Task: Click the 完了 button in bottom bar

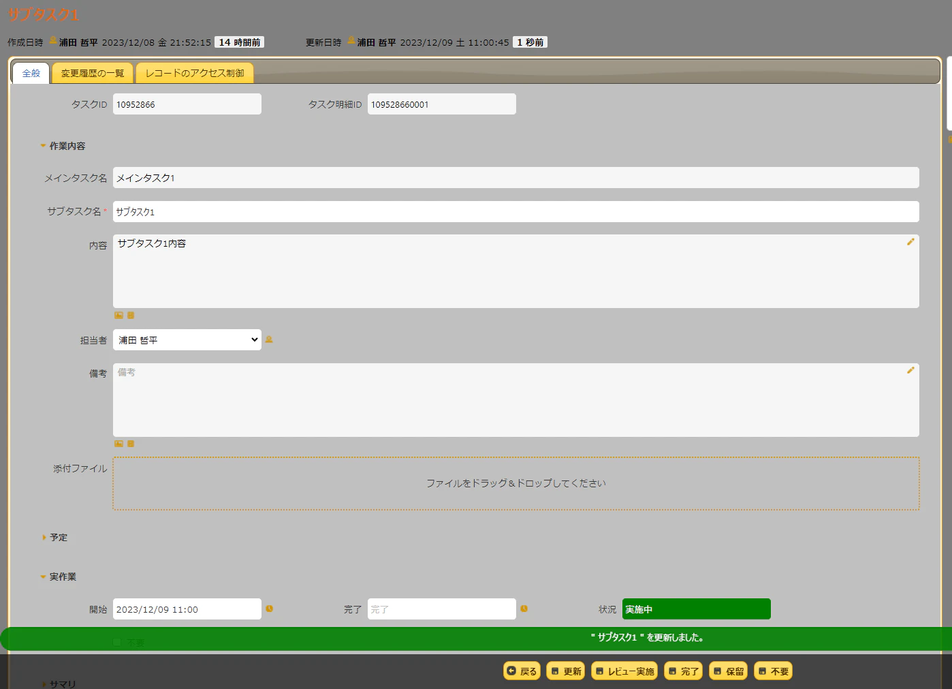Action: point(684,671)
